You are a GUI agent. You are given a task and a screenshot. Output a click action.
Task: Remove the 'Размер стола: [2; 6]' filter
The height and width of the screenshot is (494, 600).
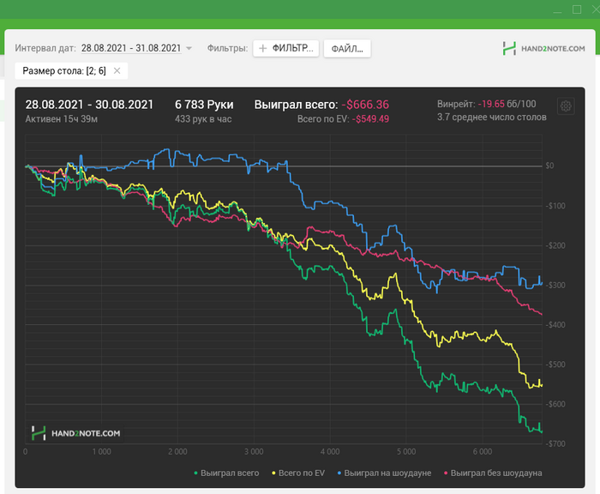coord(117,70)
